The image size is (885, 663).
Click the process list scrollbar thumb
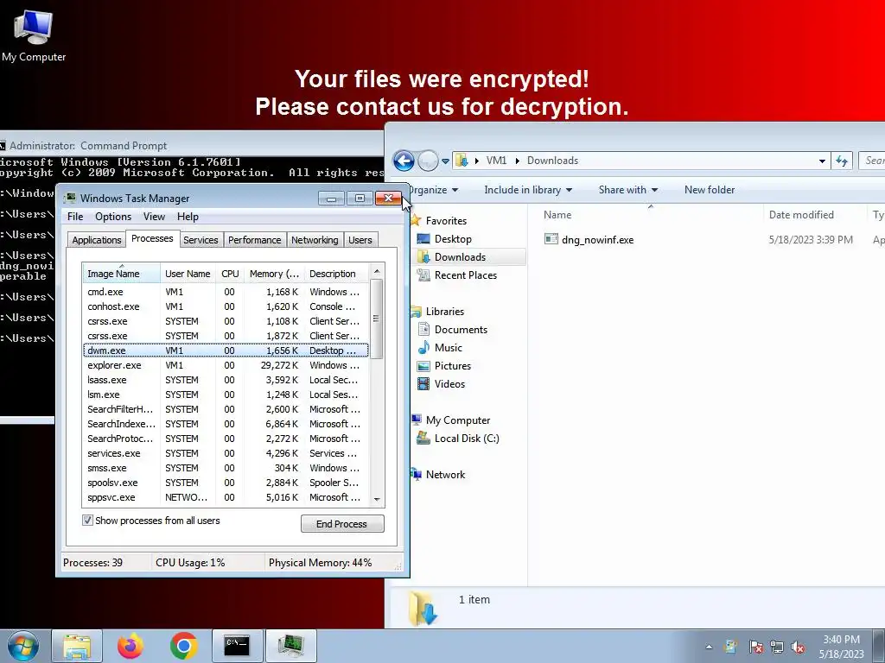tap(377, 319)
